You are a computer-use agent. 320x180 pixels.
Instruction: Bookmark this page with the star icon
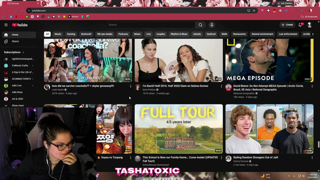(x=254, y=10)
